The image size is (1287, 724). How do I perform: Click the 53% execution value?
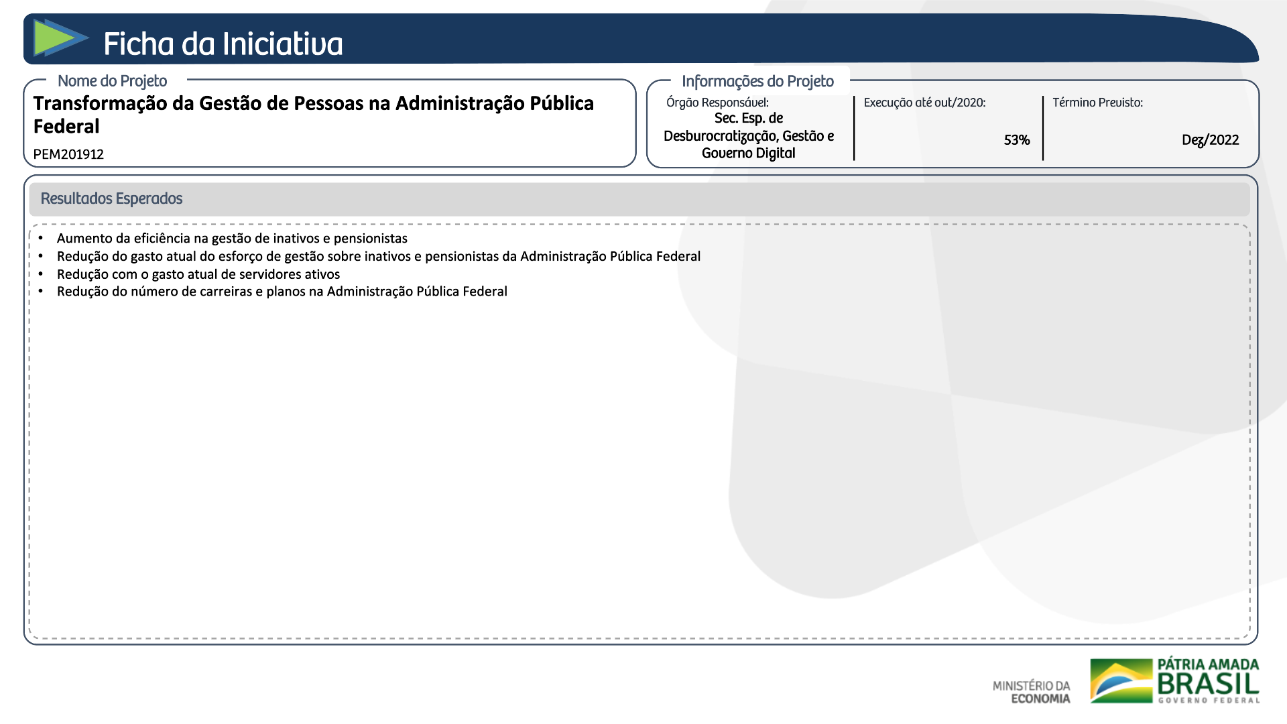[1016, 140]
